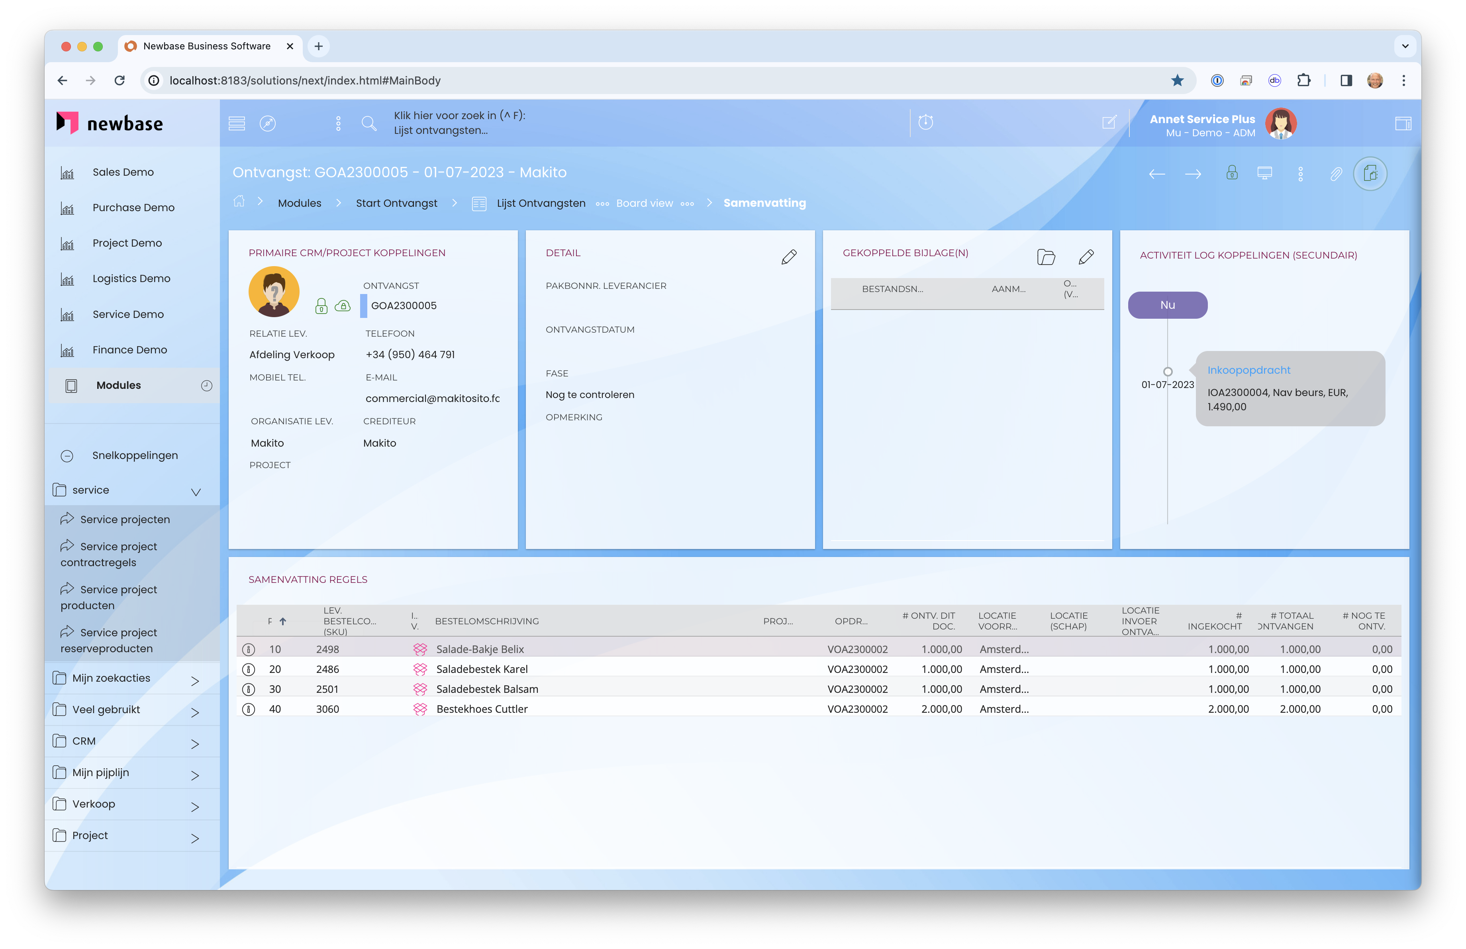Edit the Detail panel with pencil icon
1466x949 pixels.
(x=788, y=257)
